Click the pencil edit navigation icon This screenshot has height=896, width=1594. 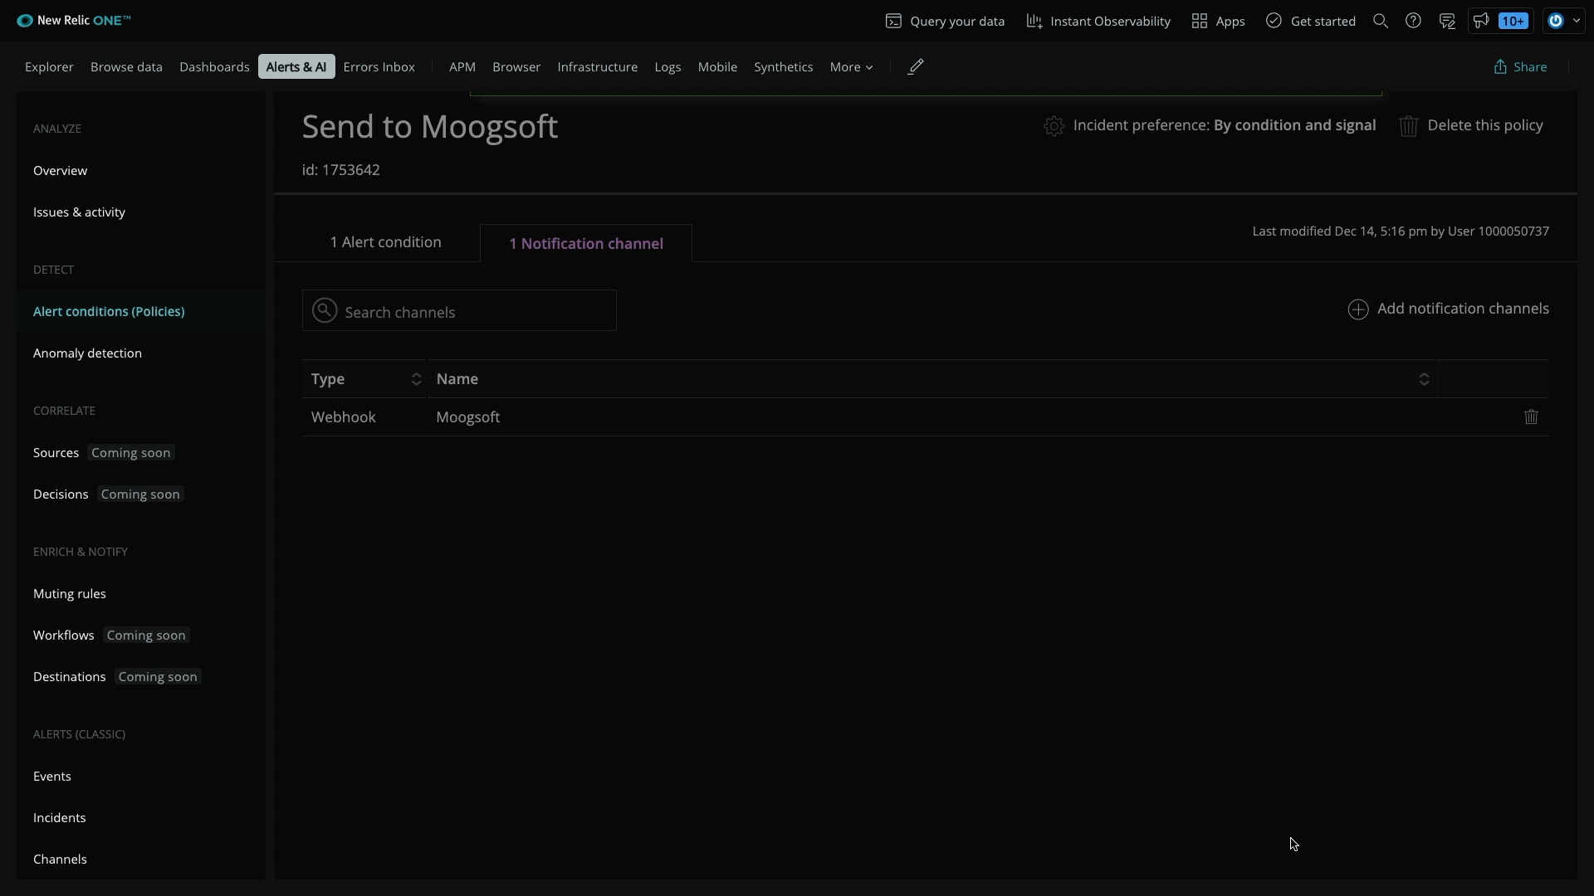pos(916,67)
